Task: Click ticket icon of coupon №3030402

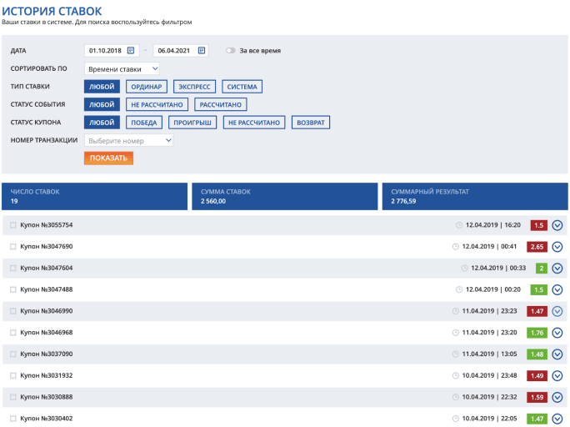Action: [13, 419]
